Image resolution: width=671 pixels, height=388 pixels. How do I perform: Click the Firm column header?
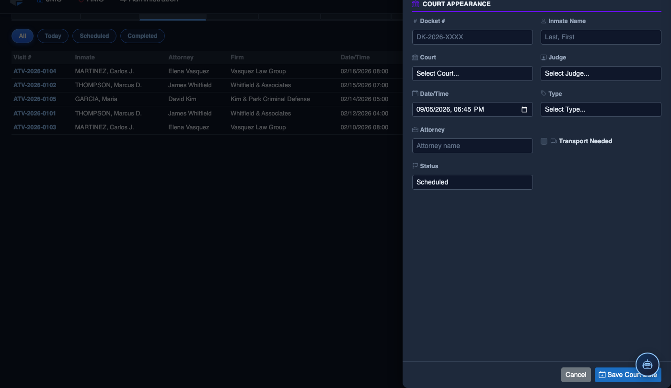[x=237, y=57]
